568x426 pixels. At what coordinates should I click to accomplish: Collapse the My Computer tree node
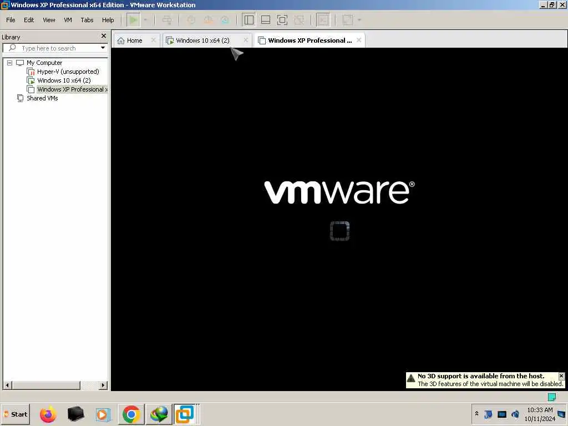tap(10, 63)
